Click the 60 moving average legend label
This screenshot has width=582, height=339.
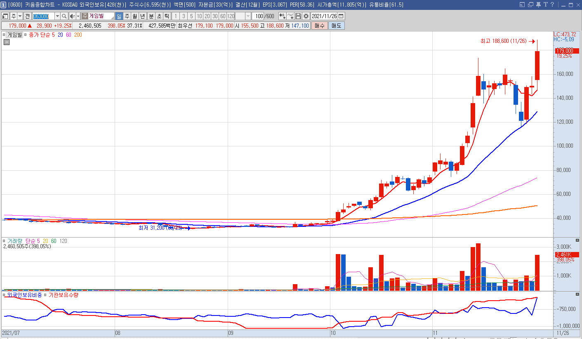click(68, 35)
